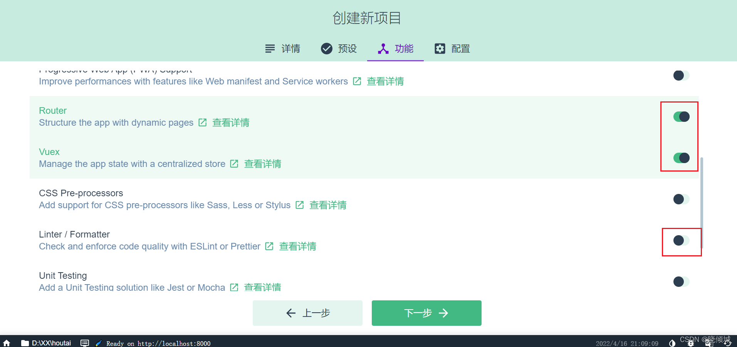Select the CSS Pre-processors title
This screenshot has height=347, width=737.
point(81,193)
